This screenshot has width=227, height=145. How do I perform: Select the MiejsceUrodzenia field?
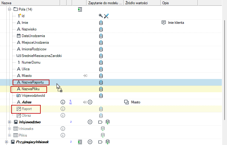pyautogui.click(x=35, y=43)
